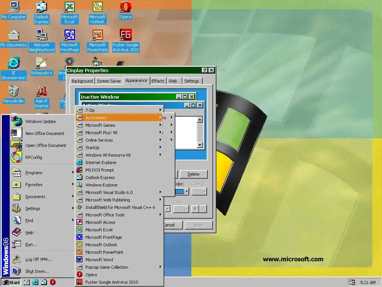Click the Start button
Image resolution: width=382 pixels, height=287 pixels.
click(x=11, y=283)
